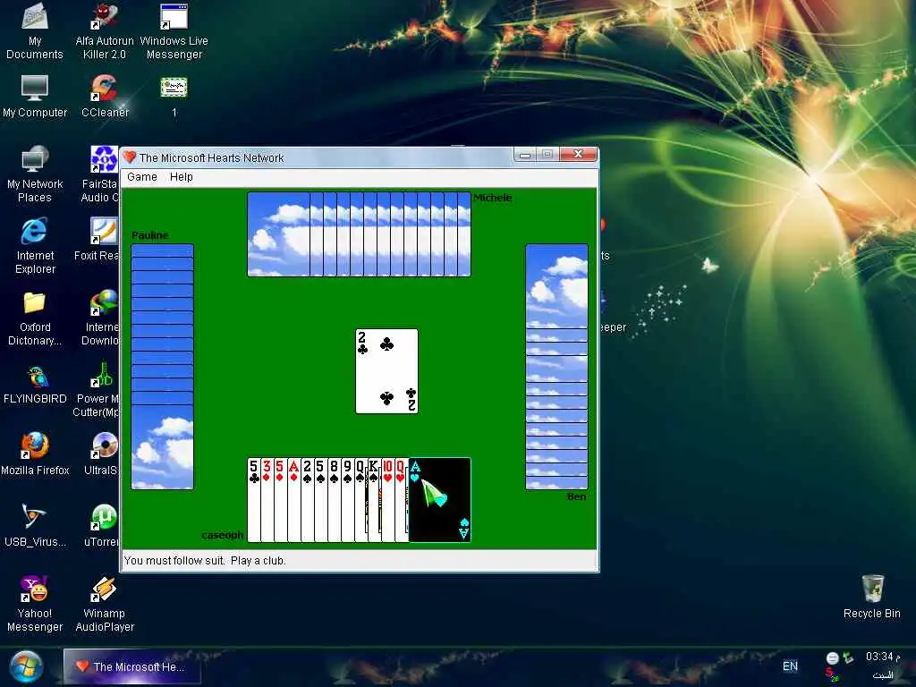Click the player name caseoph

coord(223,535)
